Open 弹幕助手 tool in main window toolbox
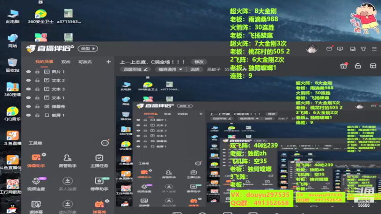This screenshot has height=214, width=381. 36,161
